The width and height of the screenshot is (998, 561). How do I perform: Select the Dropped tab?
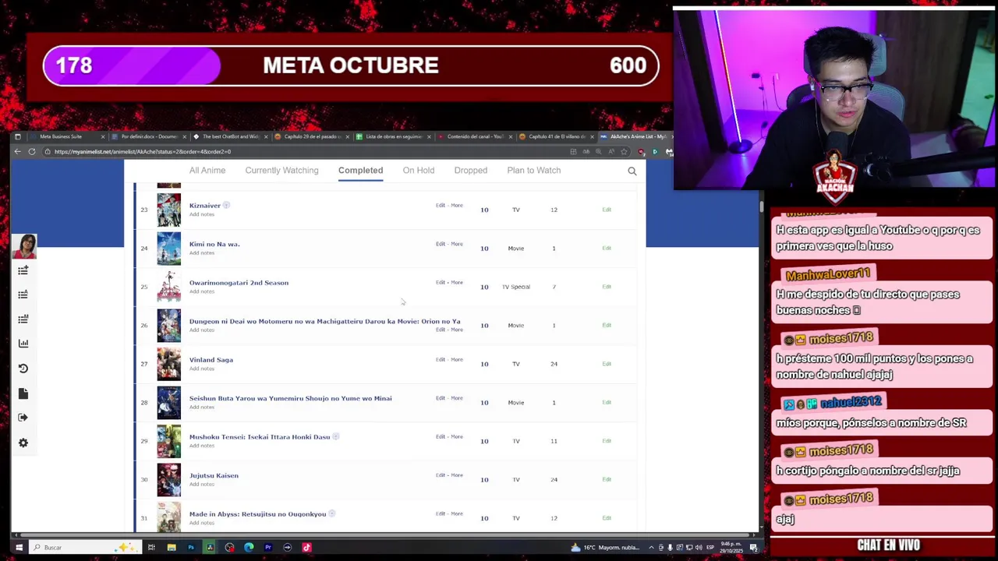471,171
